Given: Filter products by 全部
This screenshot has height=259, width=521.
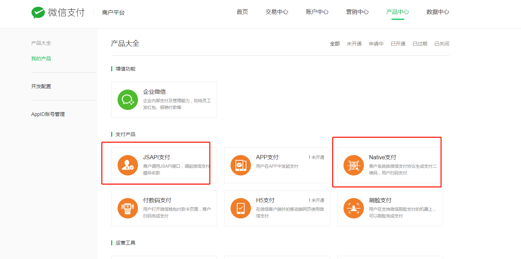Looking at the screenshot, I should 335,44.
